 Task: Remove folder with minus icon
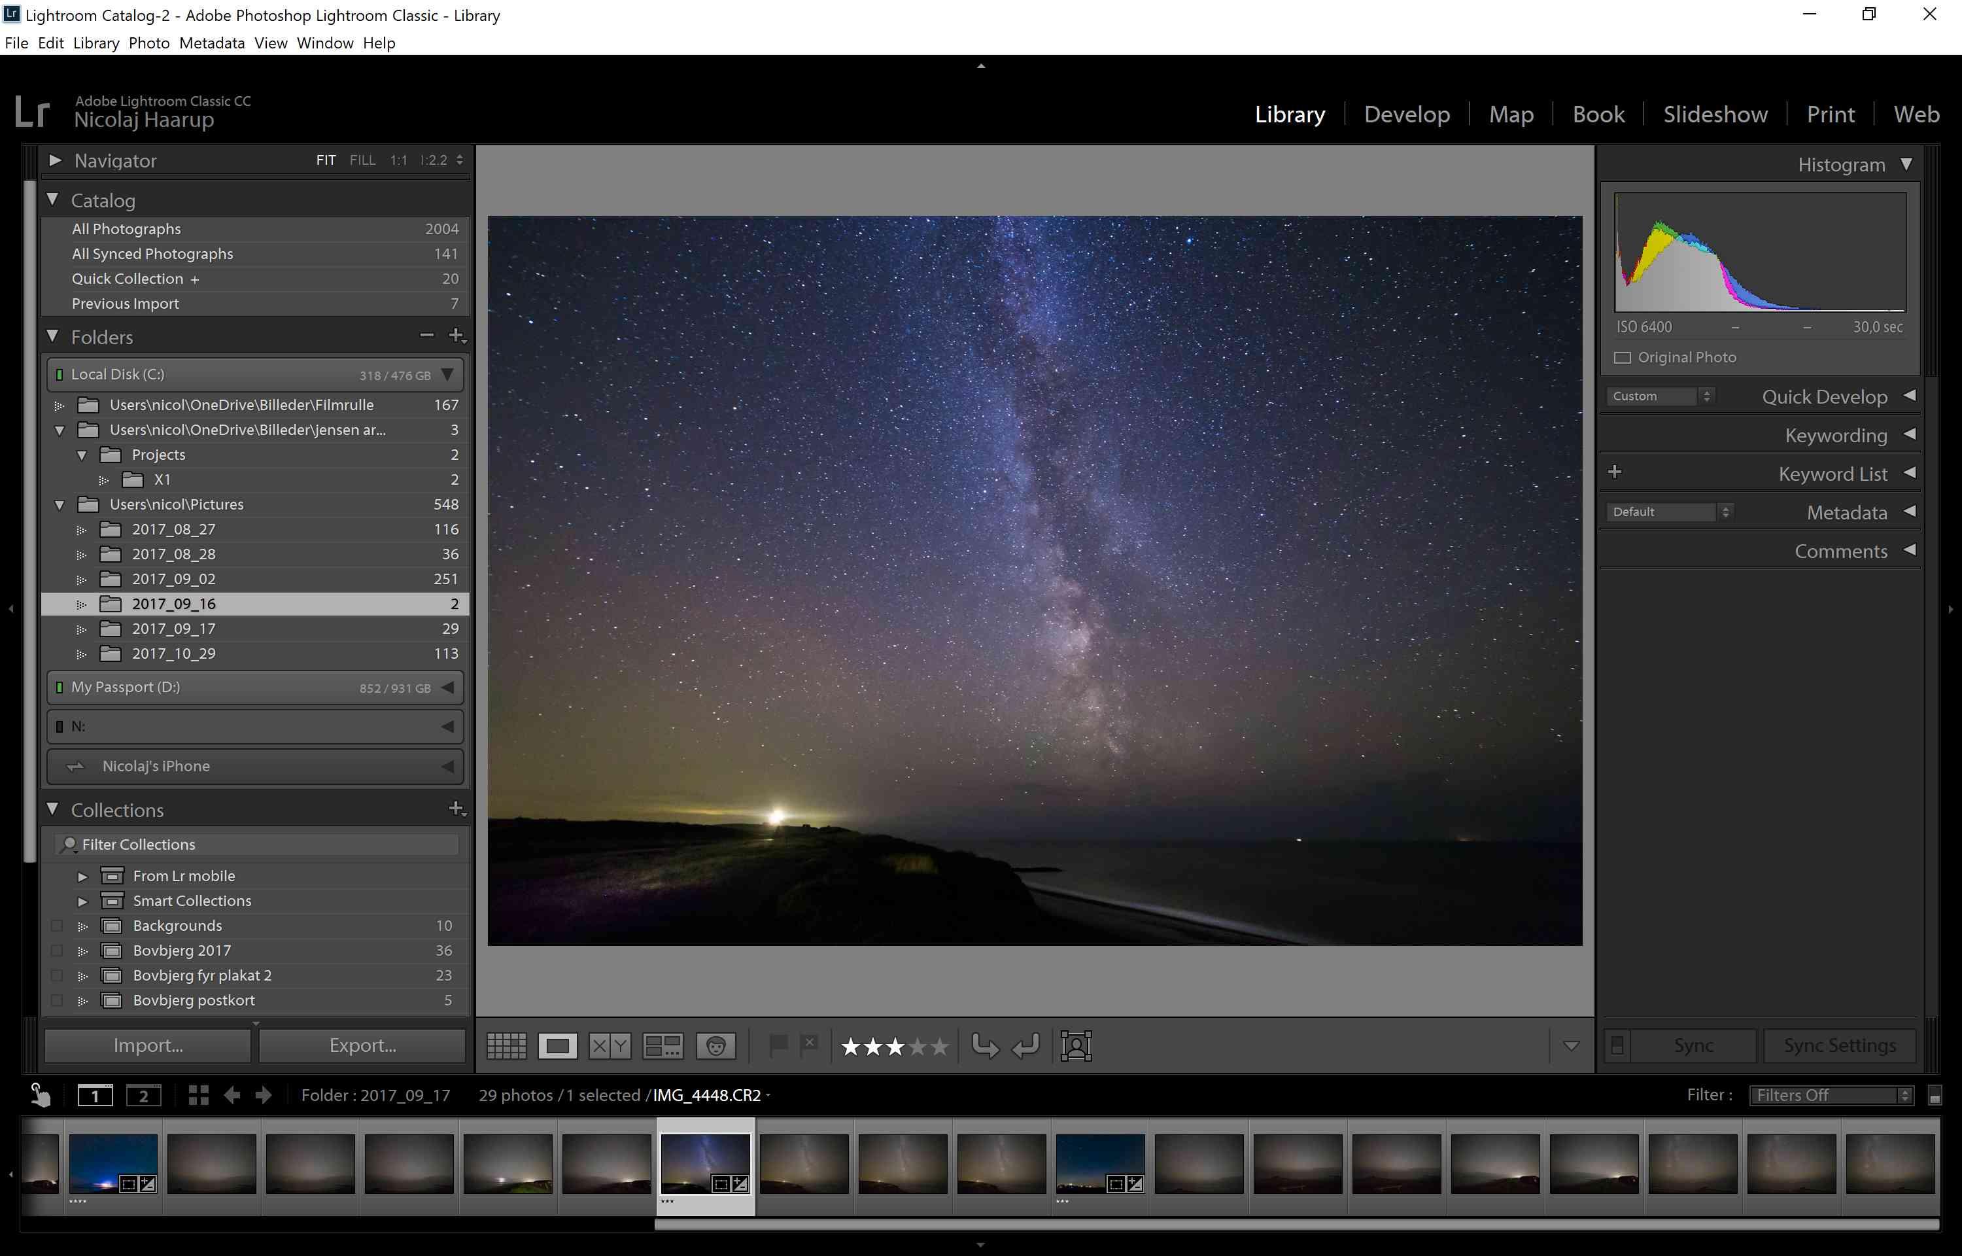click(x=426, y=335)
